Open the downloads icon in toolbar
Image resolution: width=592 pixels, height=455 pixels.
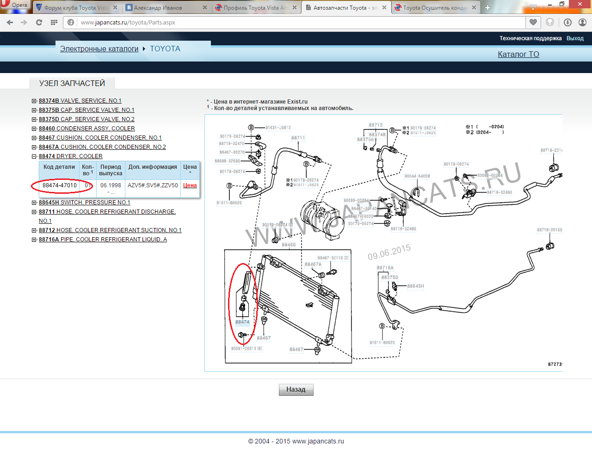[567, 22]
